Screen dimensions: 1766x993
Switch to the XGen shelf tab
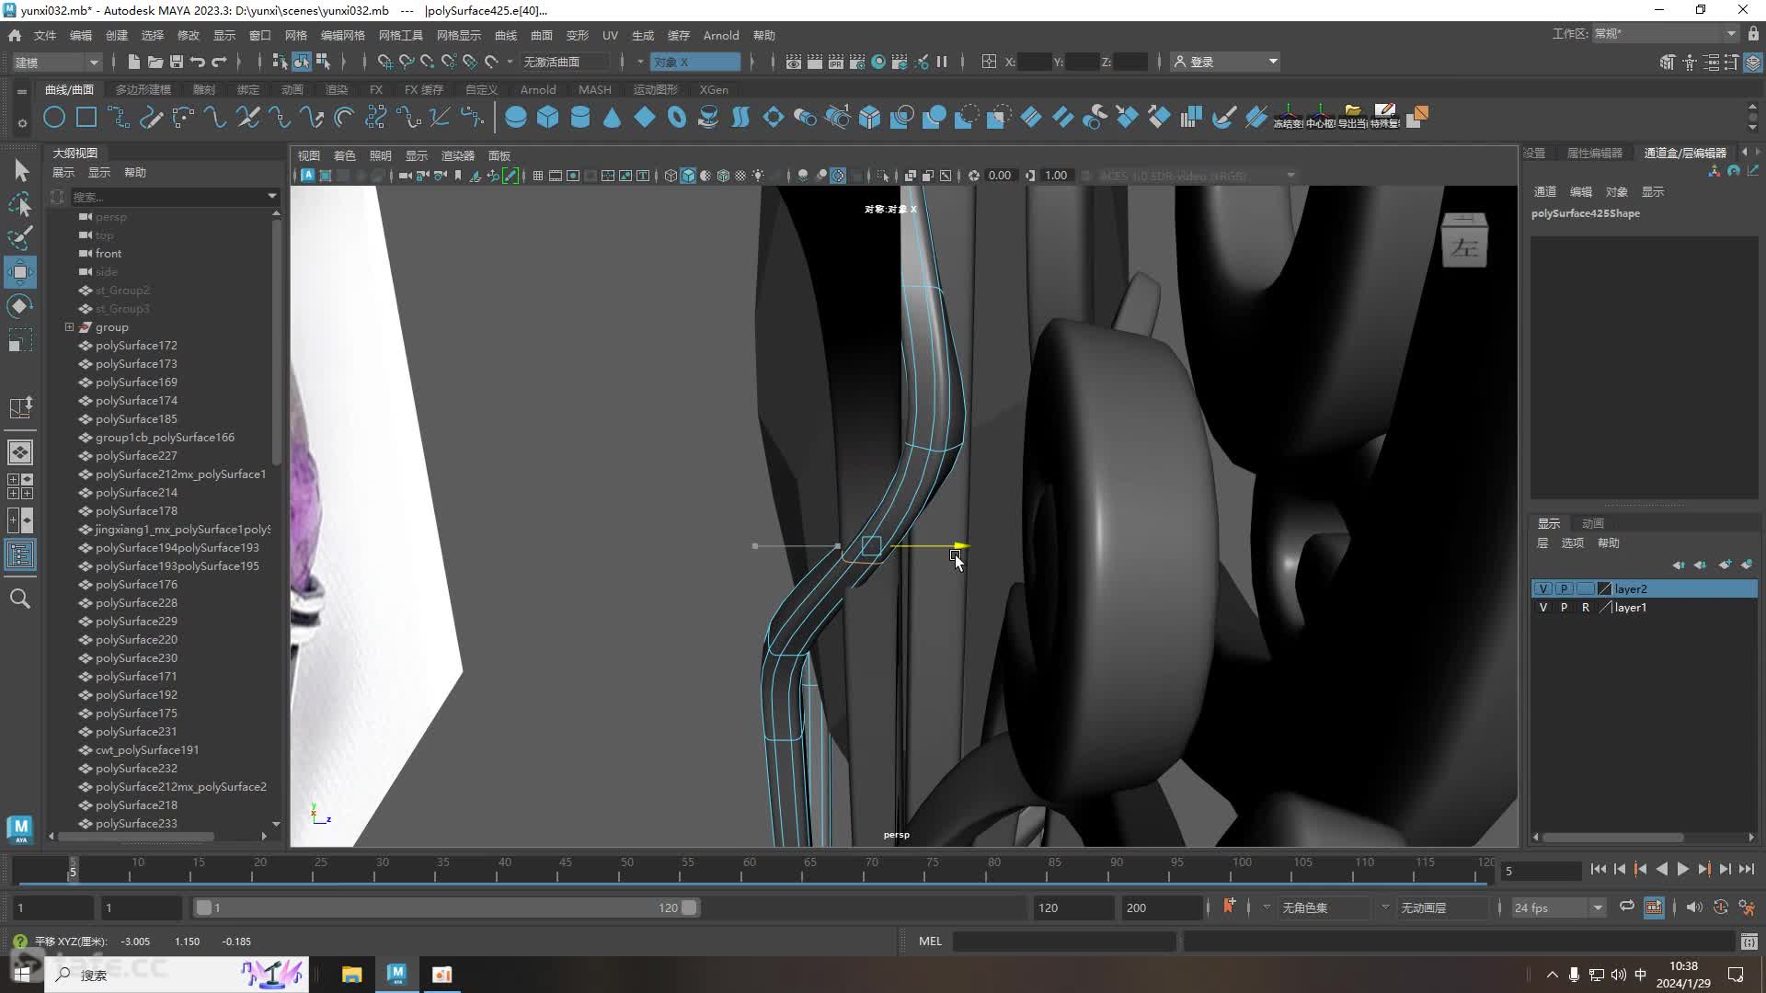714,89
